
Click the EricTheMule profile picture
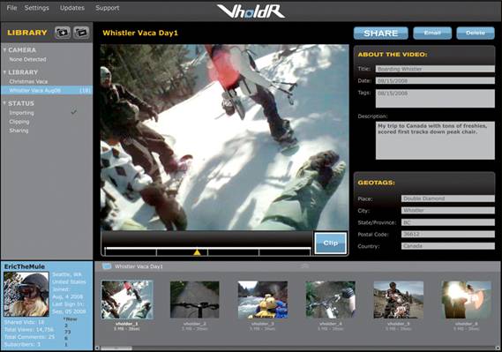click(x=26, y=295)
